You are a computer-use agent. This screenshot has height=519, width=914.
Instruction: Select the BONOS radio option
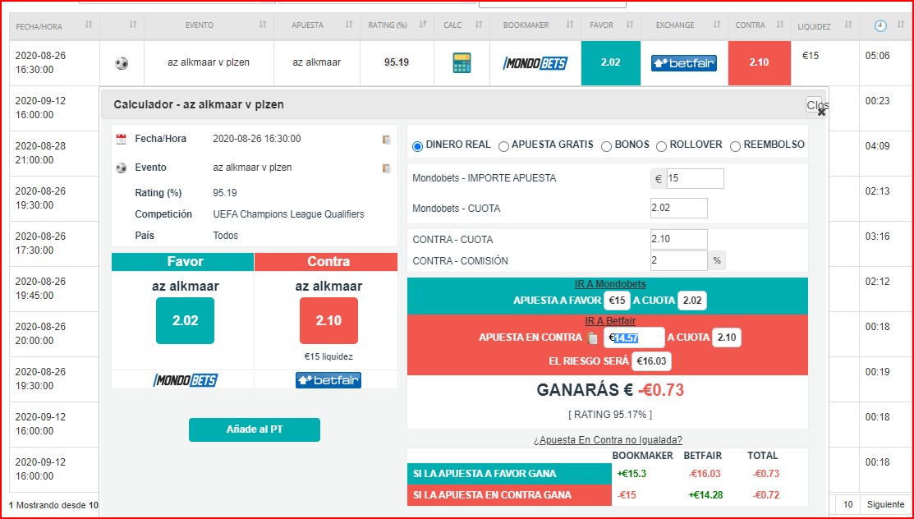tap(606, 146)
